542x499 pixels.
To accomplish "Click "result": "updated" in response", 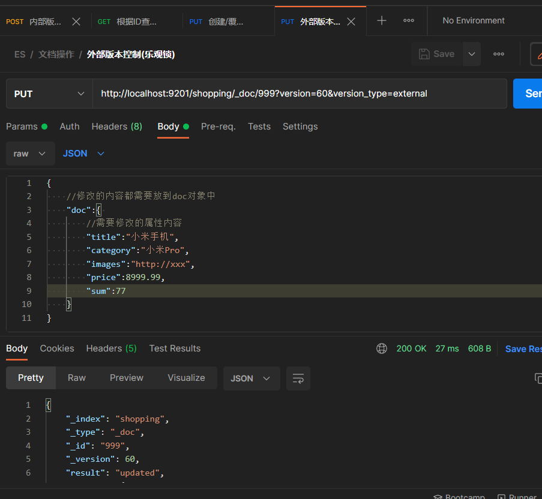I will click(x=115, y=473).
